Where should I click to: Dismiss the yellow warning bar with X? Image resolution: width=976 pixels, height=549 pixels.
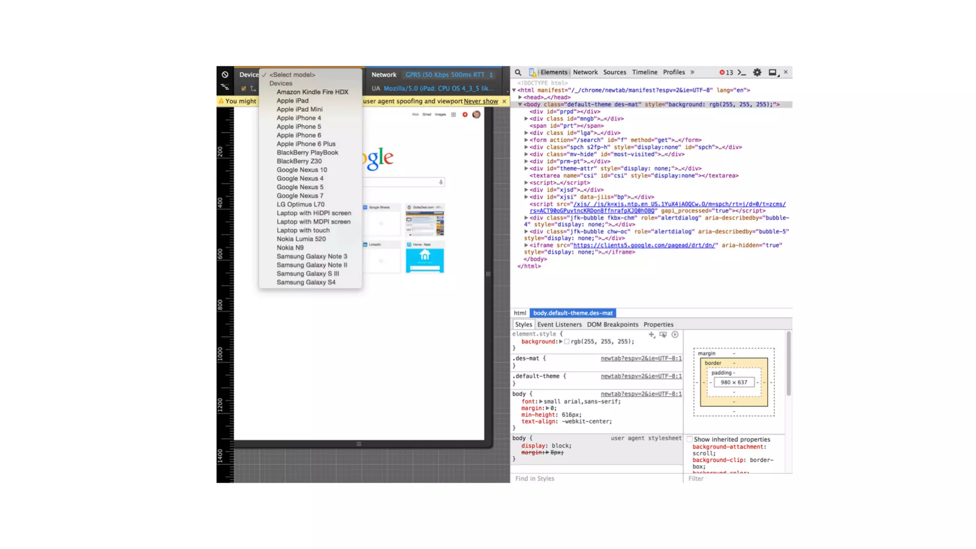(x=504, y=102)
